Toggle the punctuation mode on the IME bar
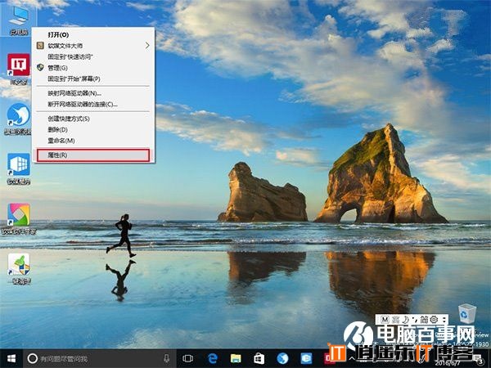The width and height of the screenshot is (491, 368). (416, 320)
